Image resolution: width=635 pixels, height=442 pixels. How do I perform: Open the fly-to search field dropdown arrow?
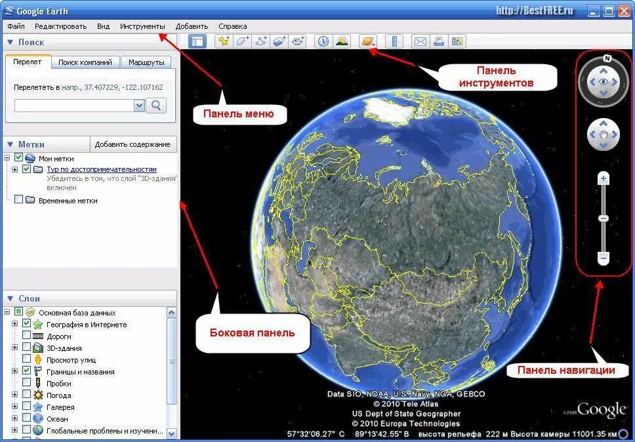(139, 106)
